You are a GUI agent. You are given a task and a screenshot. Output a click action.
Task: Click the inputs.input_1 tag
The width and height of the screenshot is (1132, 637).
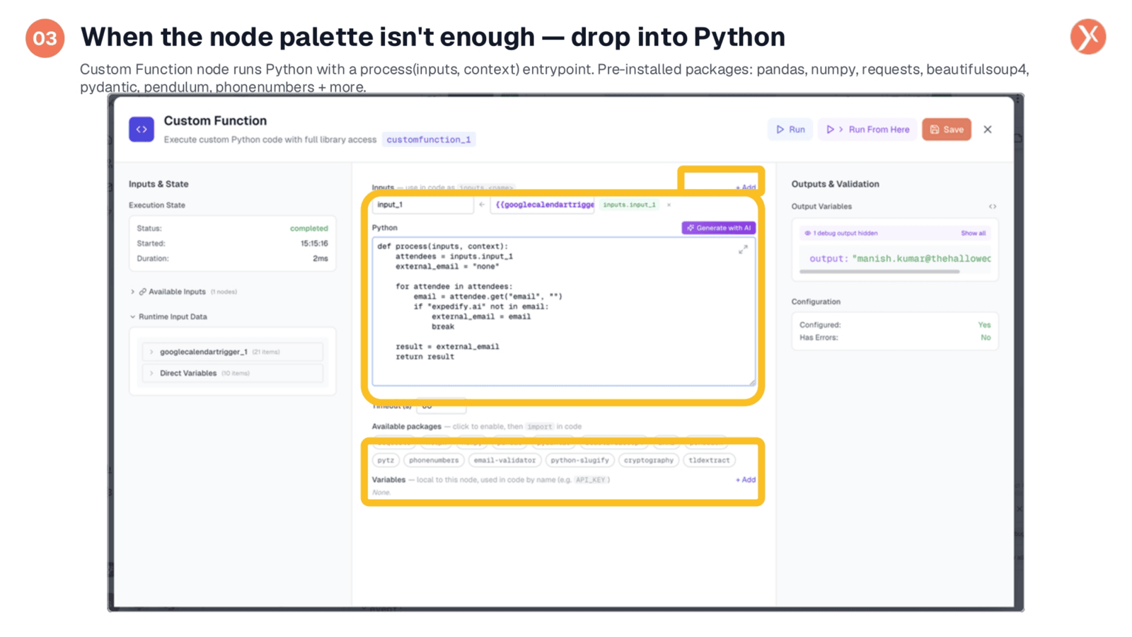point(629,205)
